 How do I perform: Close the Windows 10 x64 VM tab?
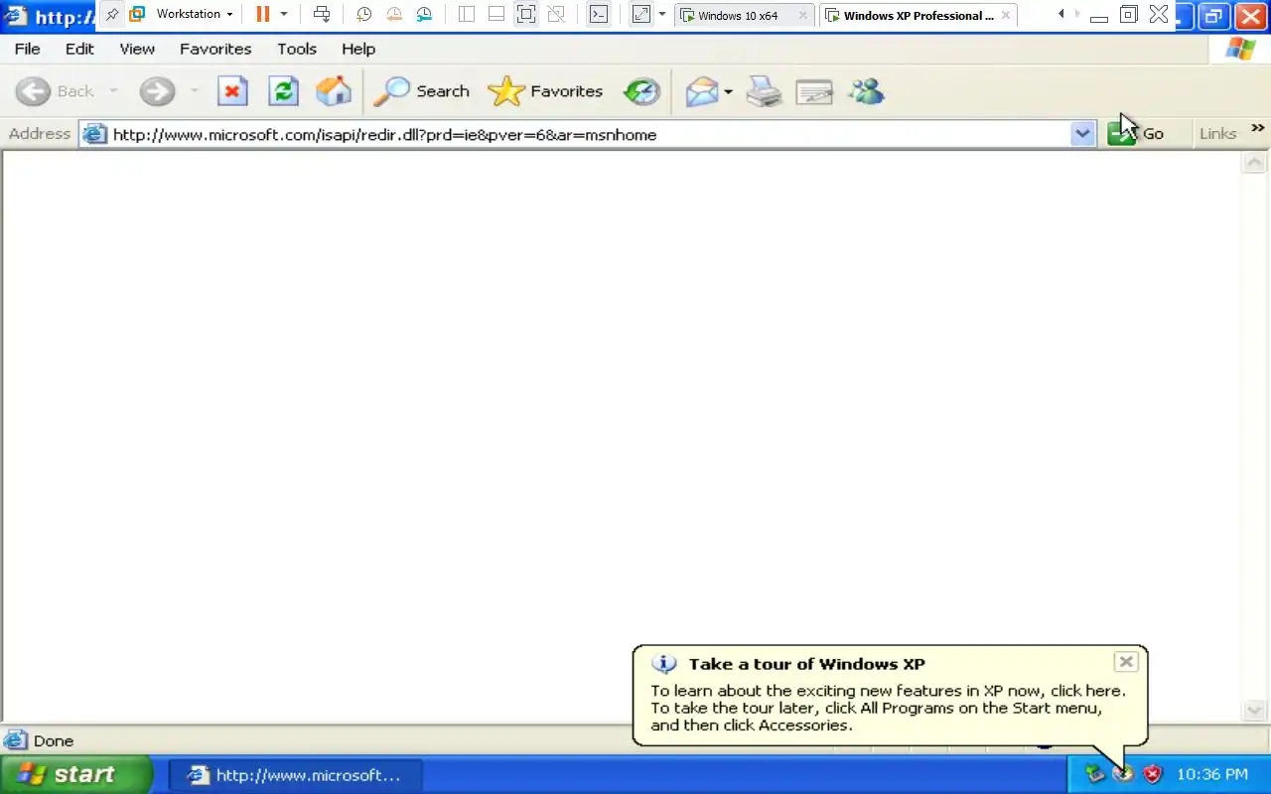[803, 15]
